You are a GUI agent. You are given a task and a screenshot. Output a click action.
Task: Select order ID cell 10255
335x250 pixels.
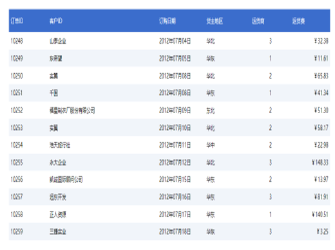[17, 163]
